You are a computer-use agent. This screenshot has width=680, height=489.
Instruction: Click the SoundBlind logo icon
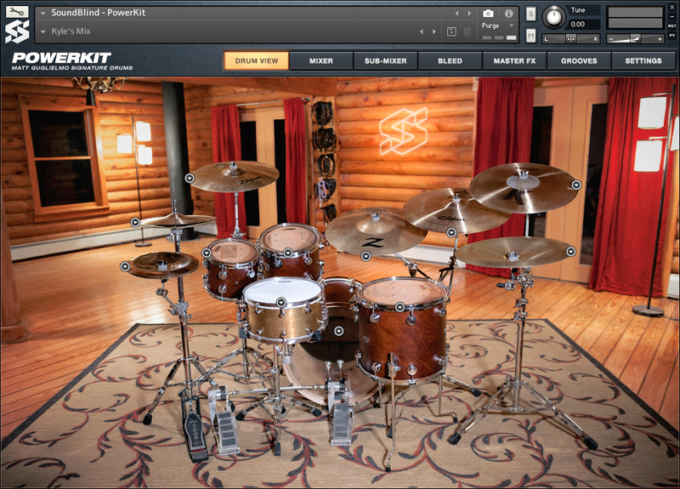tap(16, 32)
